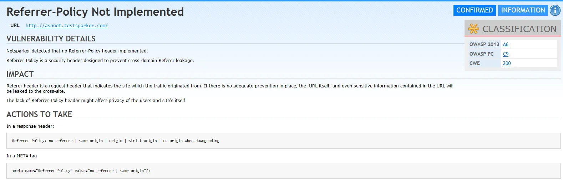Click the 'In a META tag' text
Screen dimensions: 563x182
(x=22, y=156)
